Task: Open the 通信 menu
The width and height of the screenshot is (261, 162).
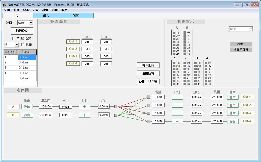Action: coord(16,10)
